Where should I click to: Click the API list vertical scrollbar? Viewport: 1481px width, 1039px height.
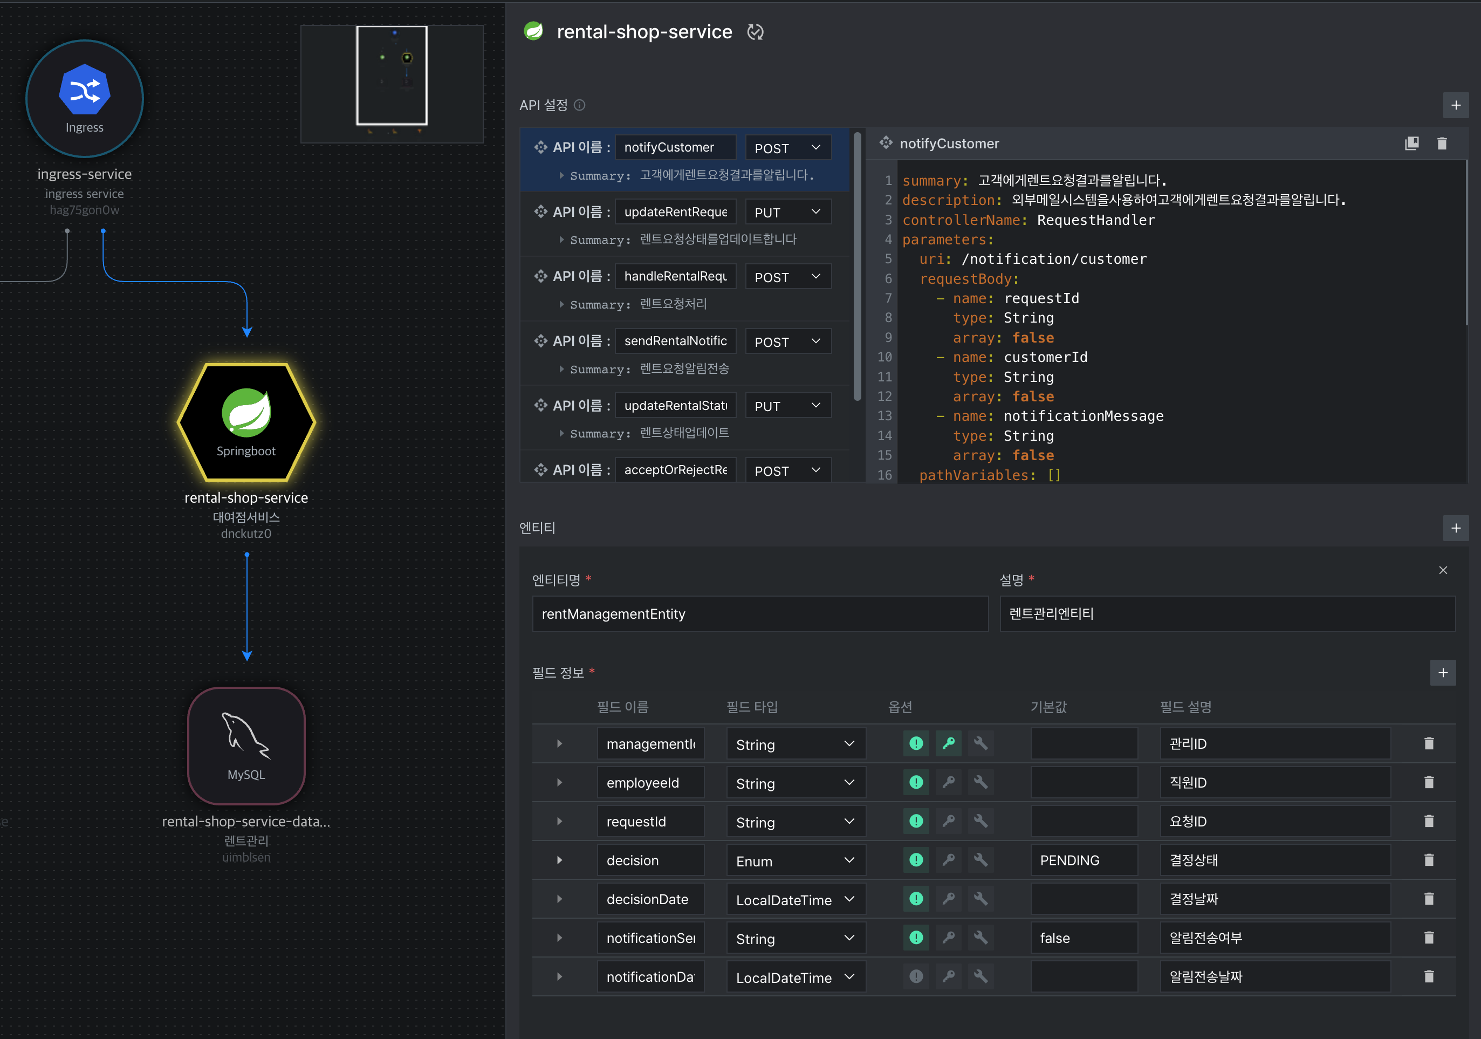point(857,266)
